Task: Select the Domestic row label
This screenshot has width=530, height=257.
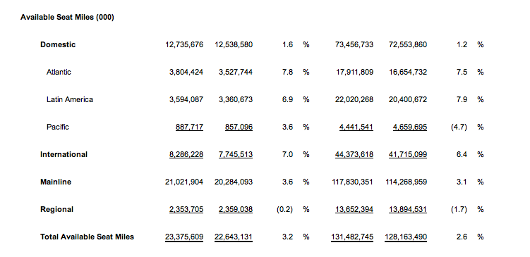Action: click(58, 44)
